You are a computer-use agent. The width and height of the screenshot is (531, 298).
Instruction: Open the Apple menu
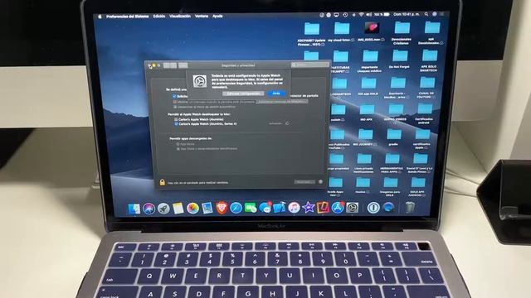pyautogui.click(x=100, y=17)
